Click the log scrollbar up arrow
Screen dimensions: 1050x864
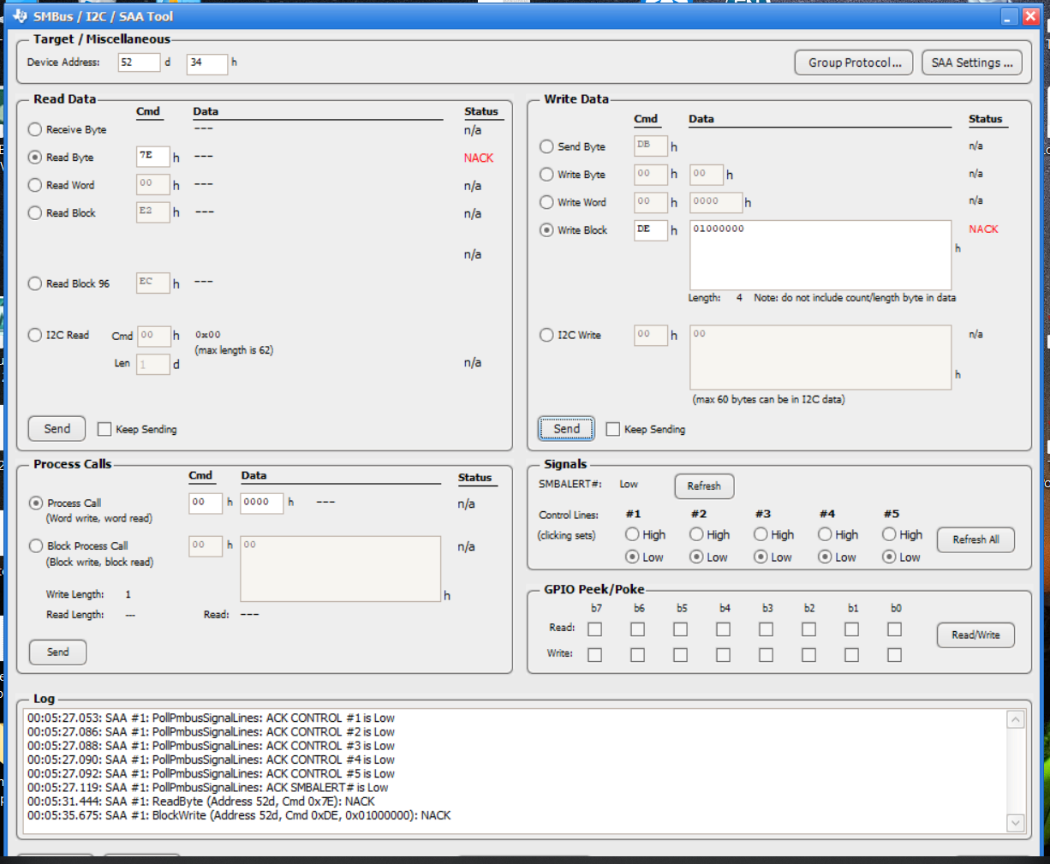(x=1016, y=719)
